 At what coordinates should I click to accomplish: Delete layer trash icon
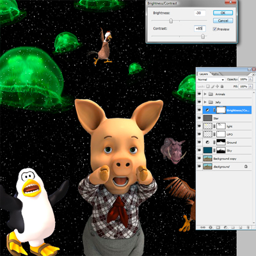(x=248, y=227)
